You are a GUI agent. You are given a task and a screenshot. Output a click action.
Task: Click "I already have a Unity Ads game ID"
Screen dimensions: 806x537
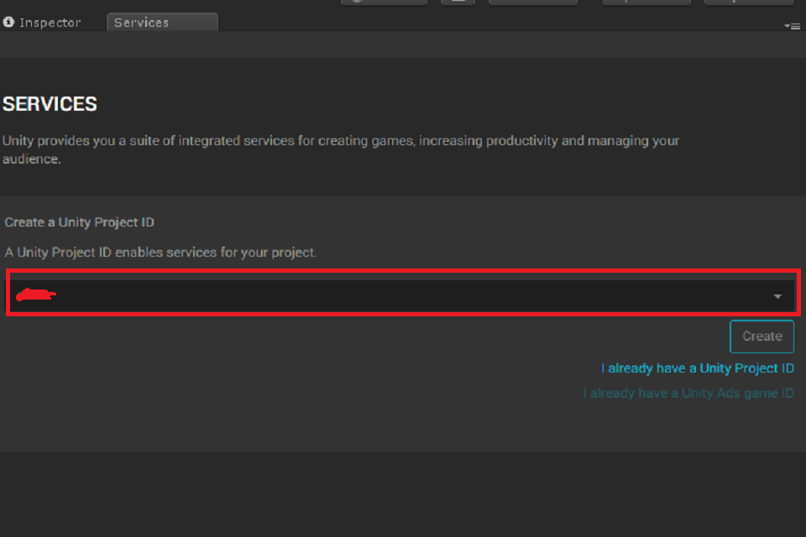pyautogui.click(x=688, y=392)
